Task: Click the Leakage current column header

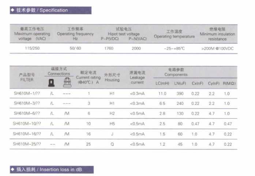Action: pos(137,77)
